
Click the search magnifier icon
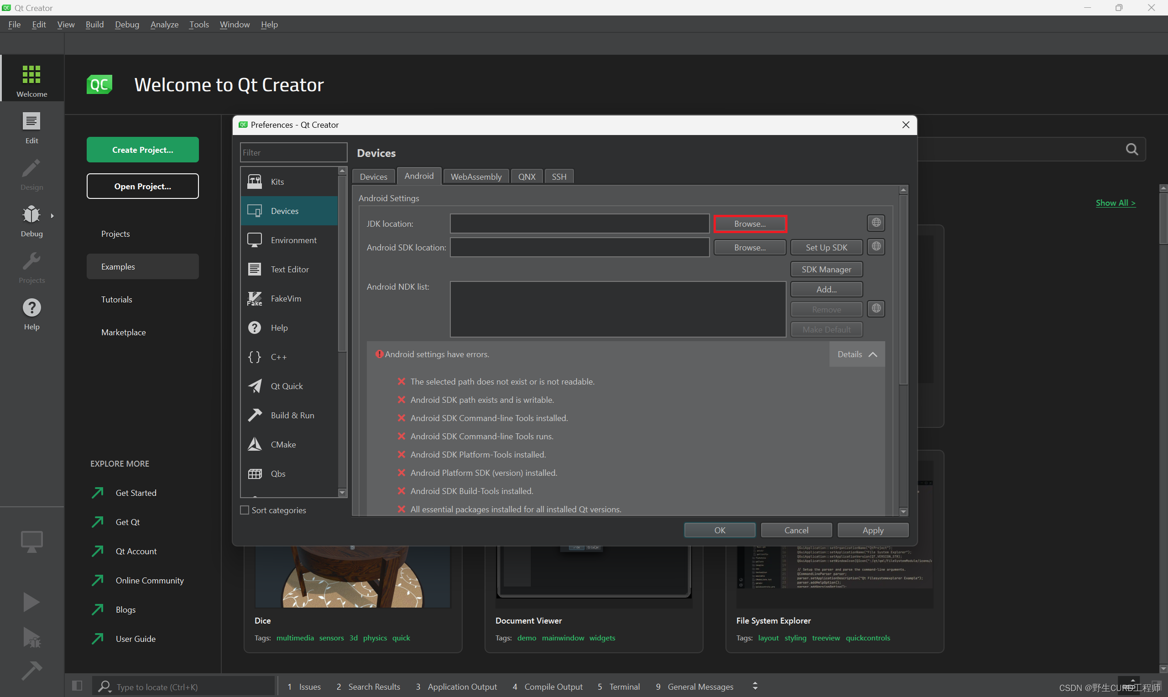(1132, 149)
